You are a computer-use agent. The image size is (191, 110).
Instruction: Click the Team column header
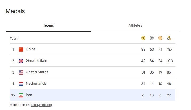(x=14, y=39)
